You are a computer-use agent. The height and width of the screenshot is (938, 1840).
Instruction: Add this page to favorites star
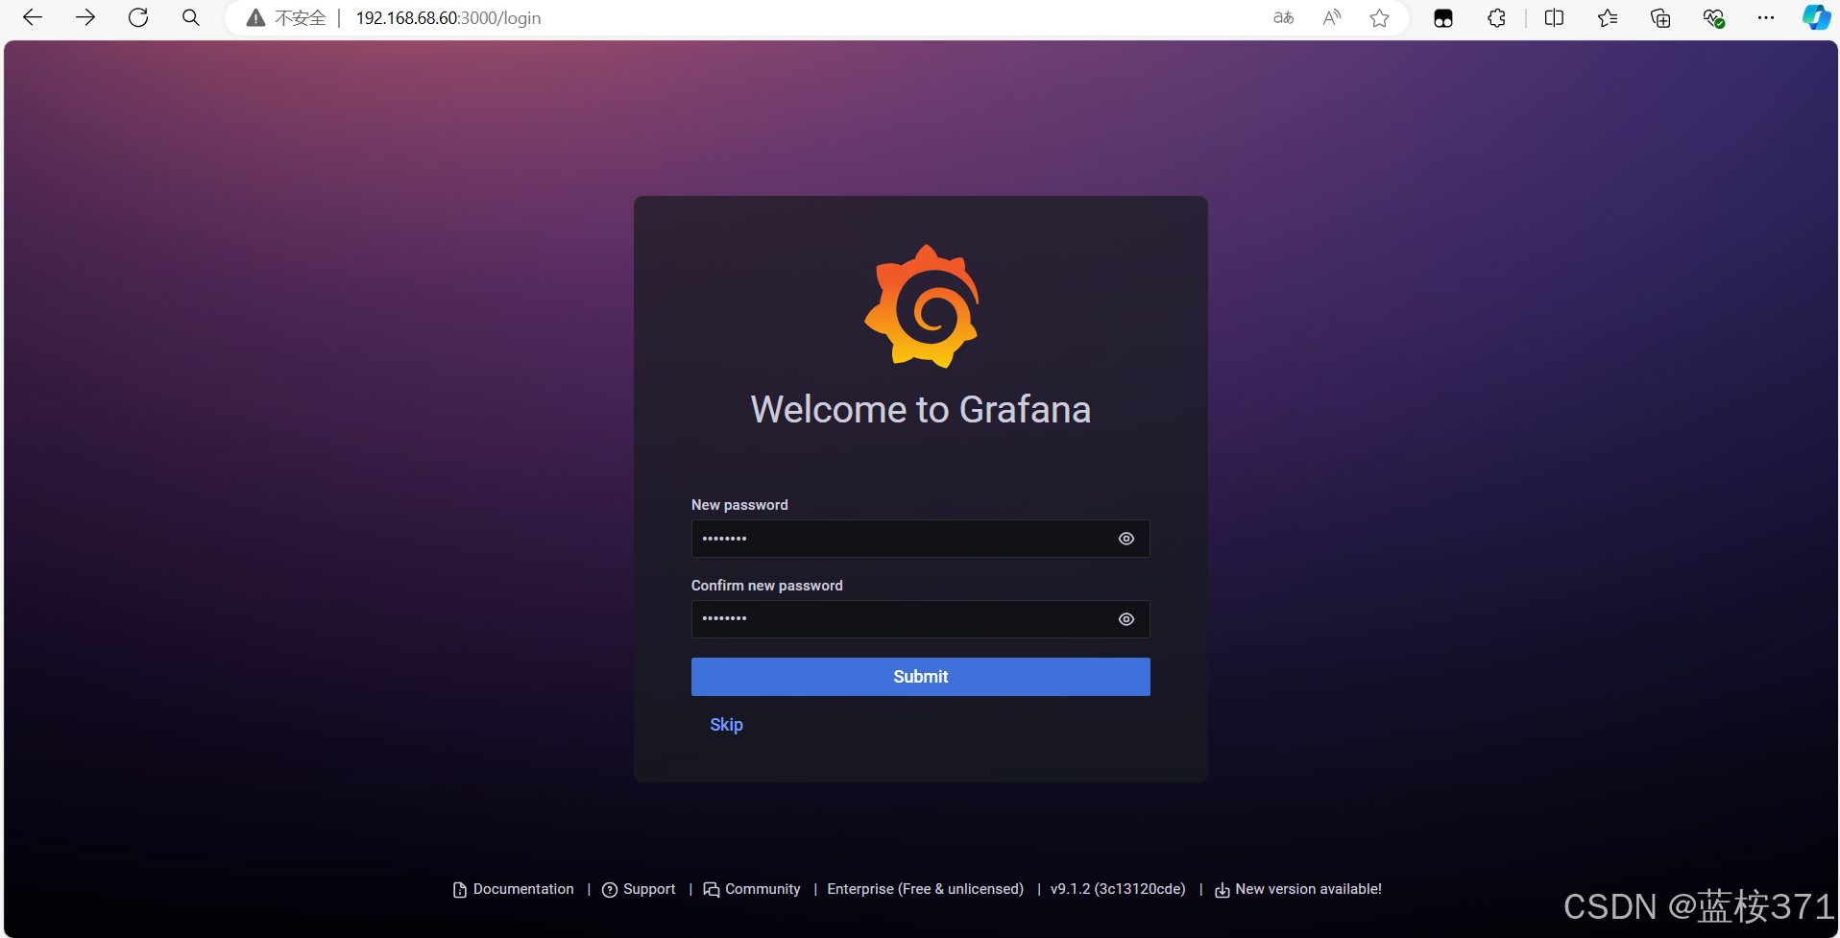tap(1380, 17)
